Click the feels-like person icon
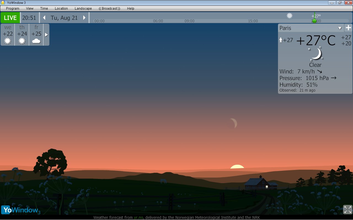 click(281, 40)
